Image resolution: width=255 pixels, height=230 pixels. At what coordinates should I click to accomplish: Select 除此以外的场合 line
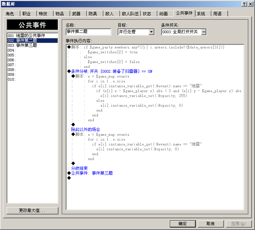[155, 130]
